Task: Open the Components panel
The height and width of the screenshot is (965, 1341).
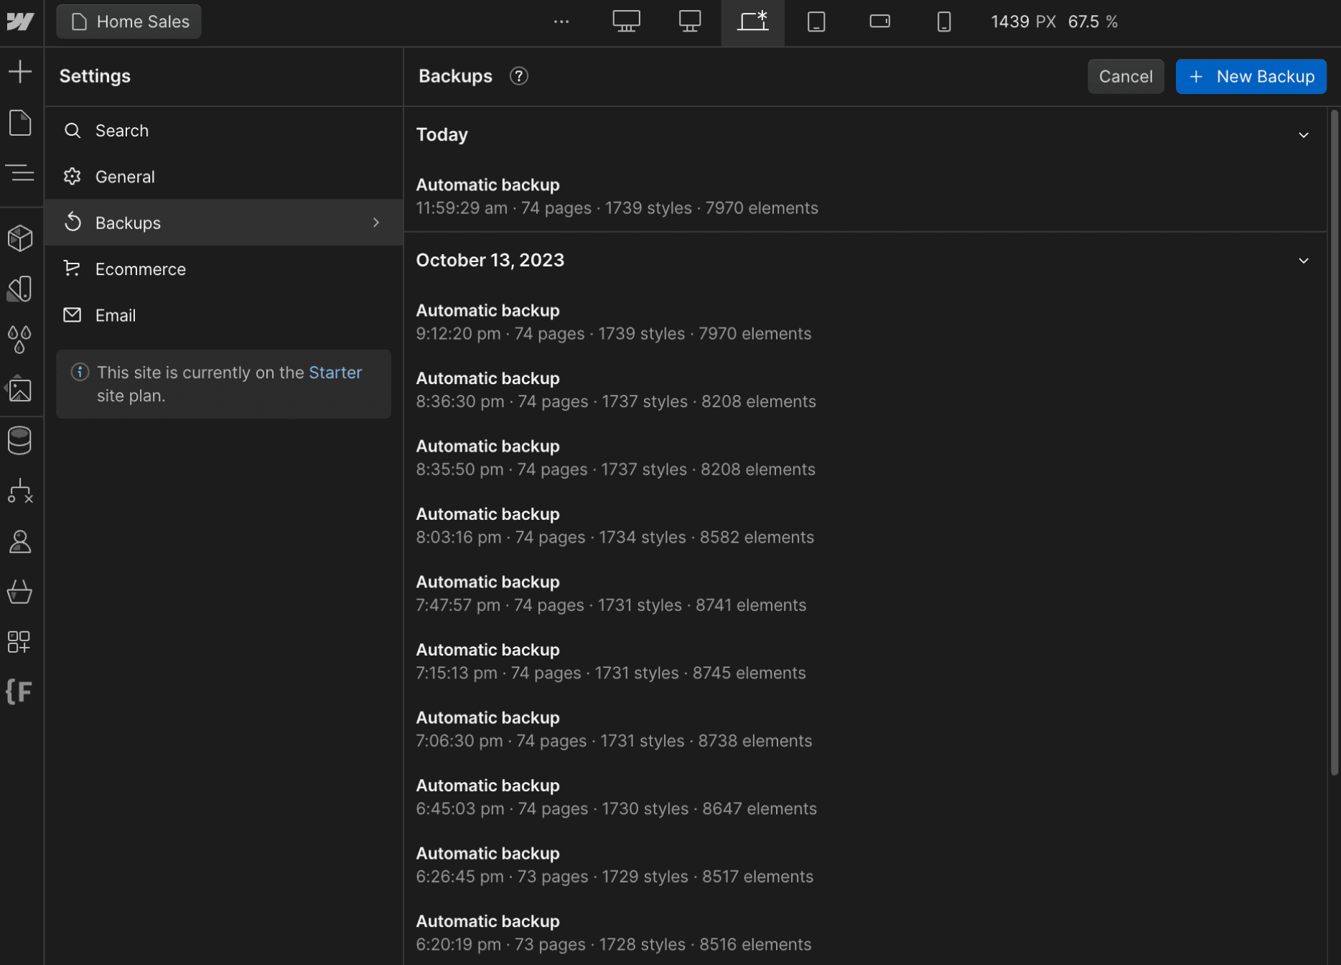Action: (x=22, y=238)
